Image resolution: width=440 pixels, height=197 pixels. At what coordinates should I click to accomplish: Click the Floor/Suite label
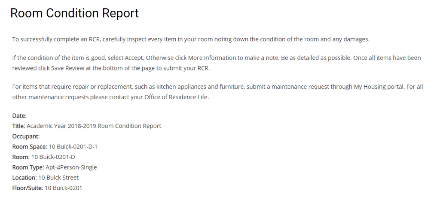(x=27, y=188)
